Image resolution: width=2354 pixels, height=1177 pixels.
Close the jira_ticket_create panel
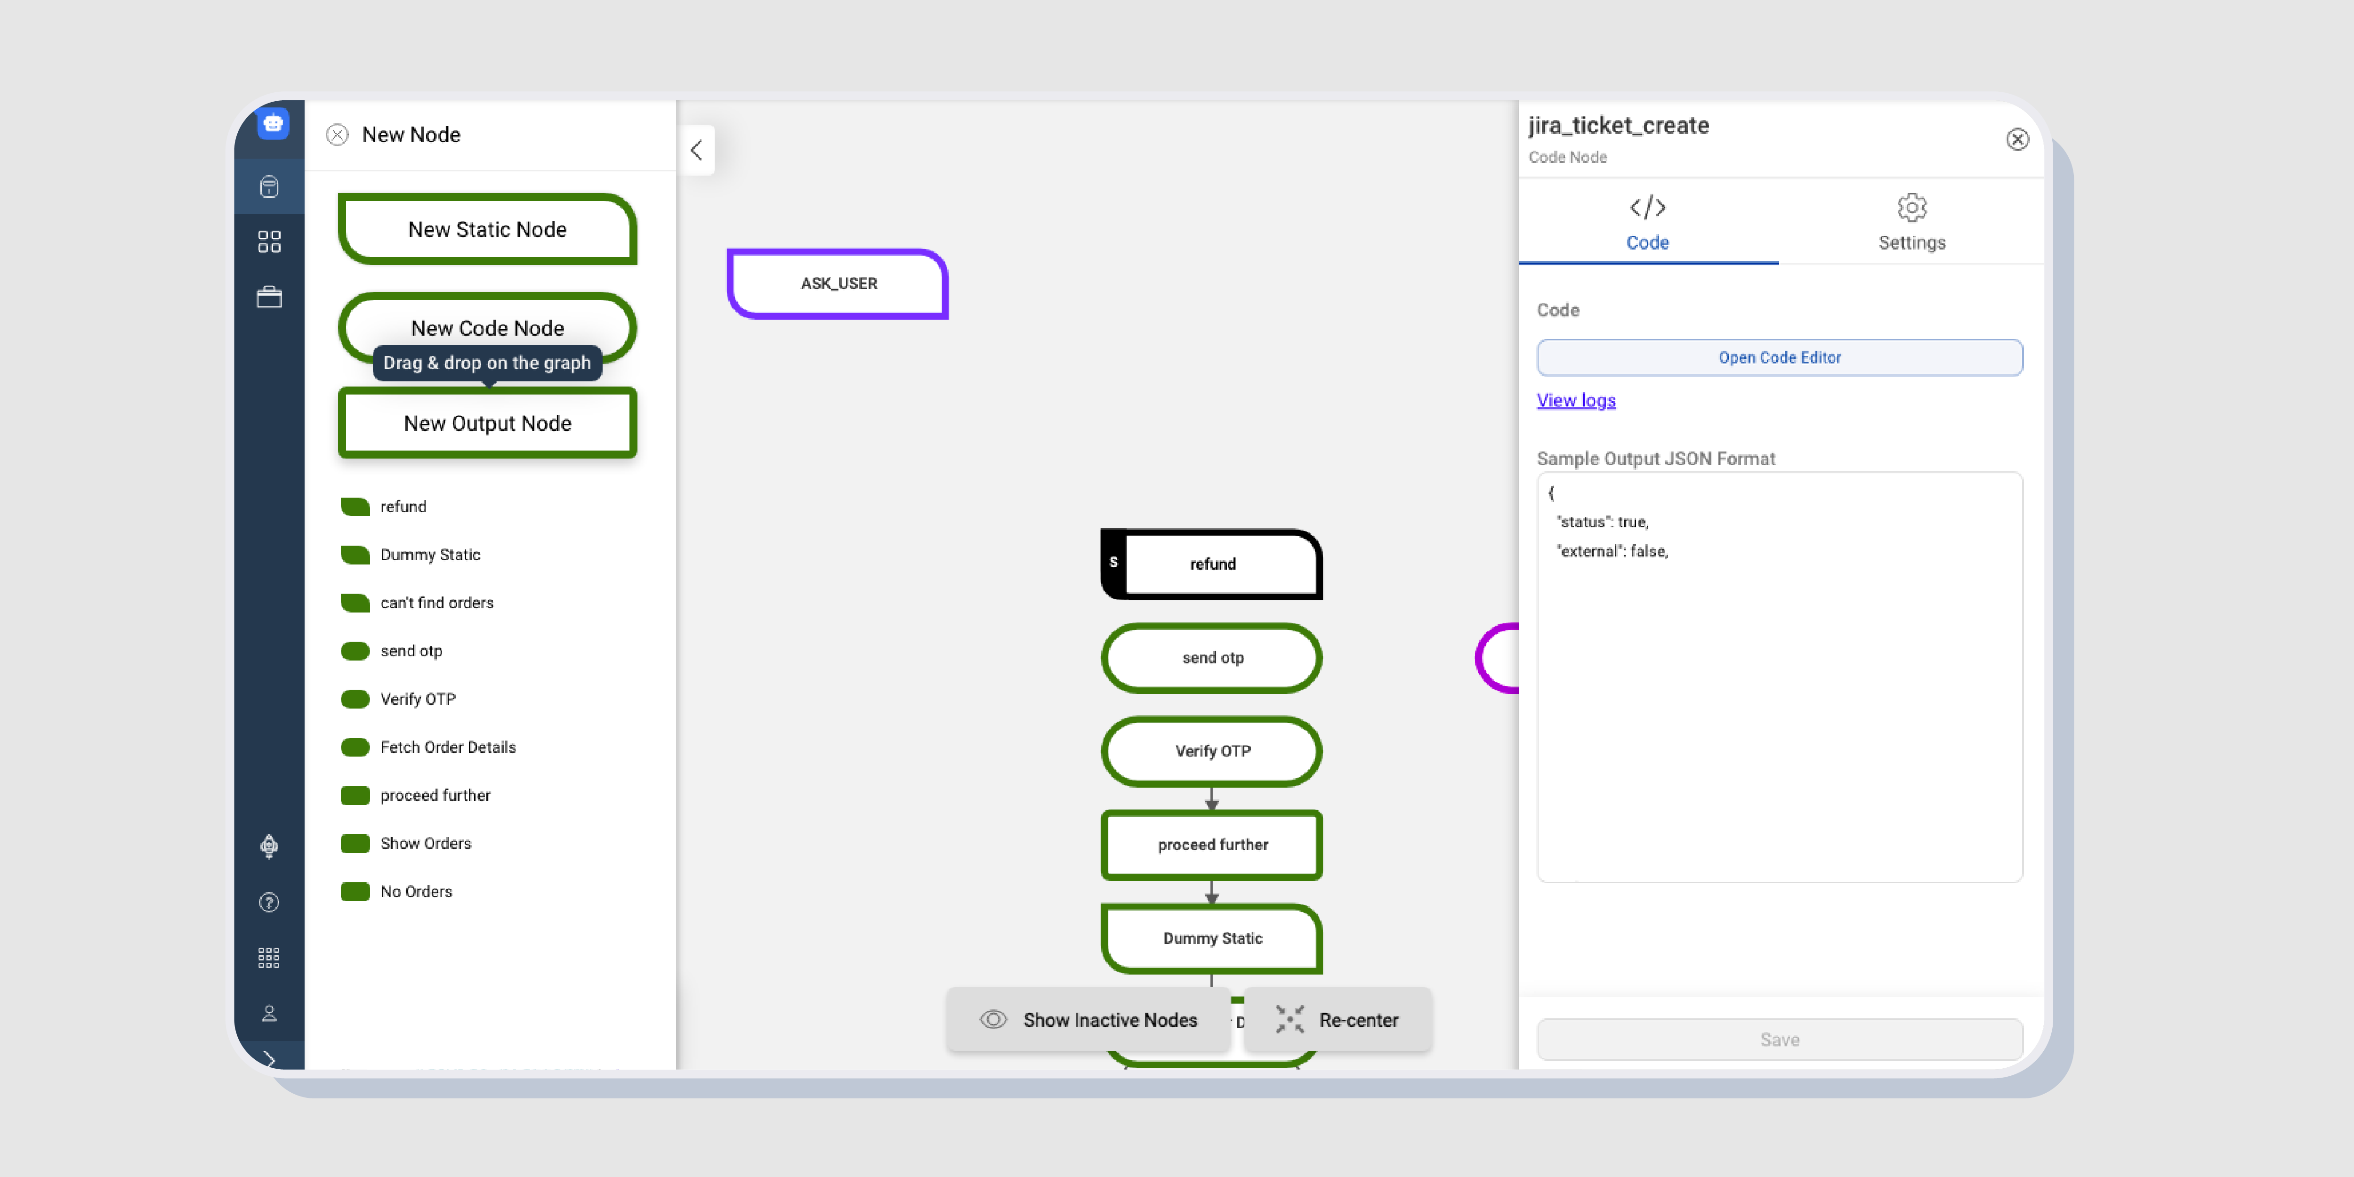point(2018,139)
